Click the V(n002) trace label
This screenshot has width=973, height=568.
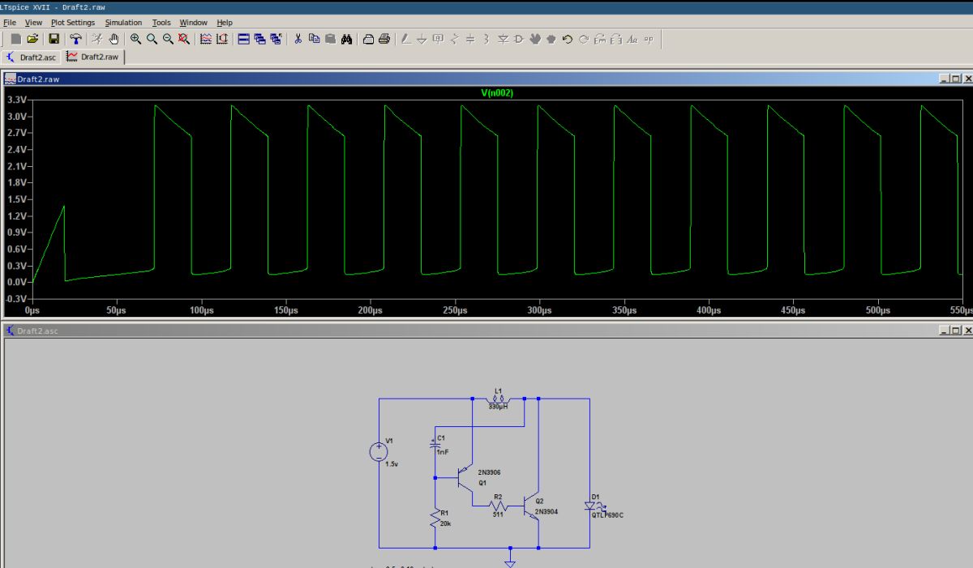click(x=497, y=93)
